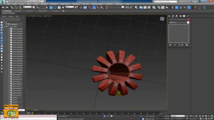214x120 pixels.
Task: Collapse the Chandelier layer tree node
Action: [x=5, y=27]
